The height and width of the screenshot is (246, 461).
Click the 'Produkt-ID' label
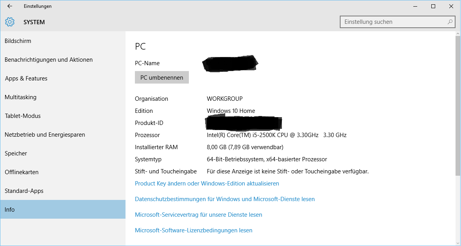coord(149,123)
